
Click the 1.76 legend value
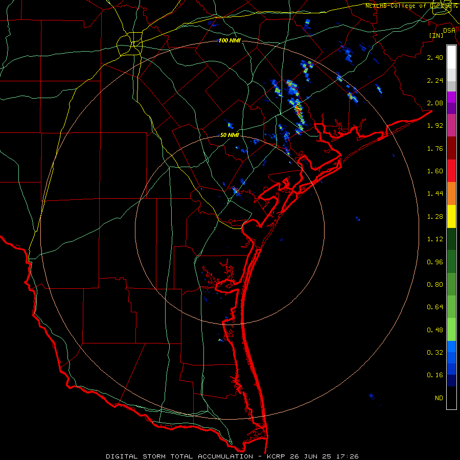click(435, 148)
